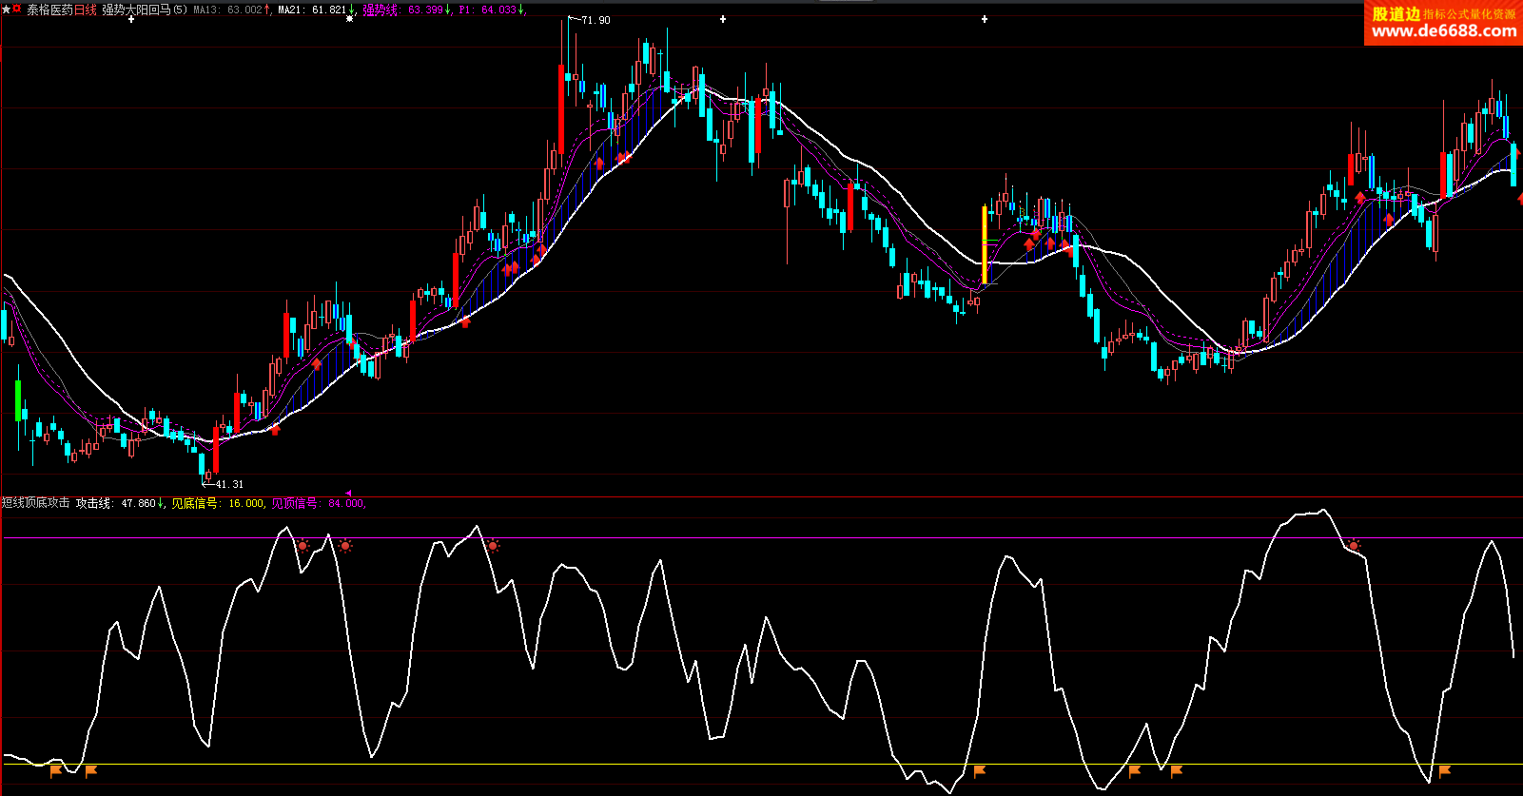Click the 强势大阳回马 indicator name
This screenshot has width=1523, height=796.
(139, 10)
